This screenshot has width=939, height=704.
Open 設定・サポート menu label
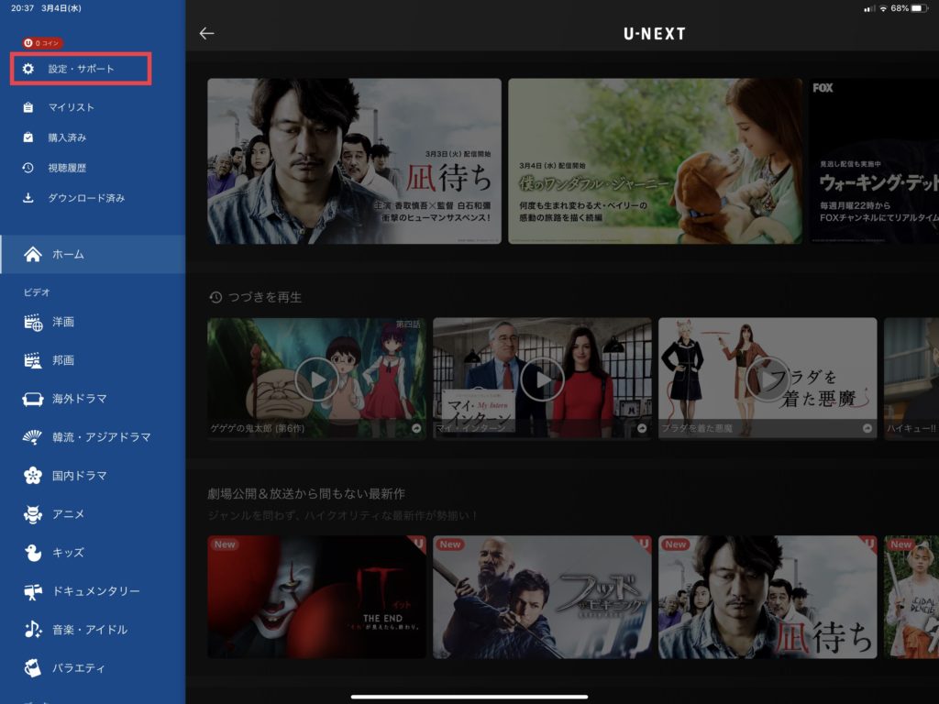82,69
